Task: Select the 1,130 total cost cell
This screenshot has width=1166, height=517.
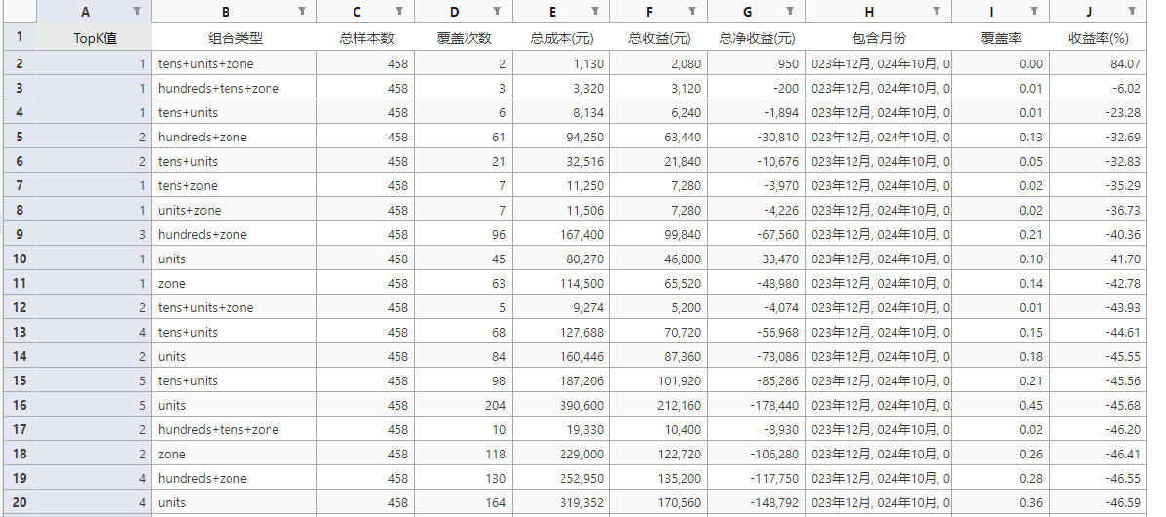Action: click(x=562, y=63)
